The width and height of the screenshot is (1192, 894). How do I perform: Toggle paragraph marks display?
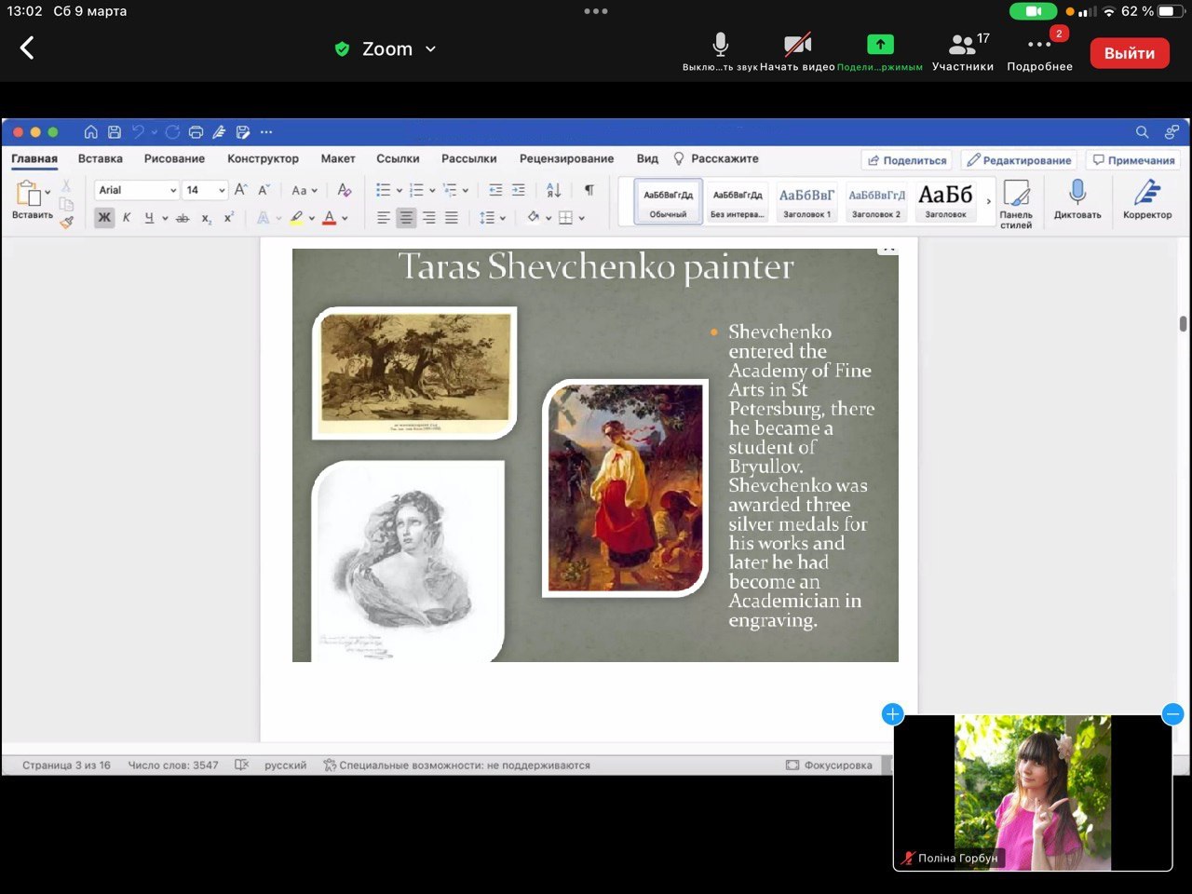[x=589, y=190]
